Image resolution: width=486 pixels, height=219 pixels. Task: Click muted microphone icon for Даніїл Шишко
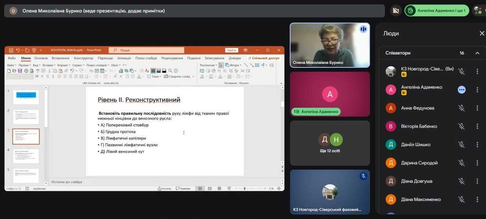pos(462,145)
